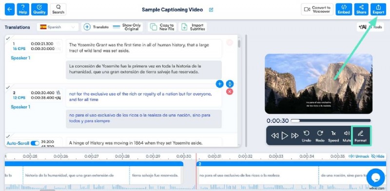The image size is (390, 191).
Task: Click the end time 0:00:38.400
Action: click(42, 98)
